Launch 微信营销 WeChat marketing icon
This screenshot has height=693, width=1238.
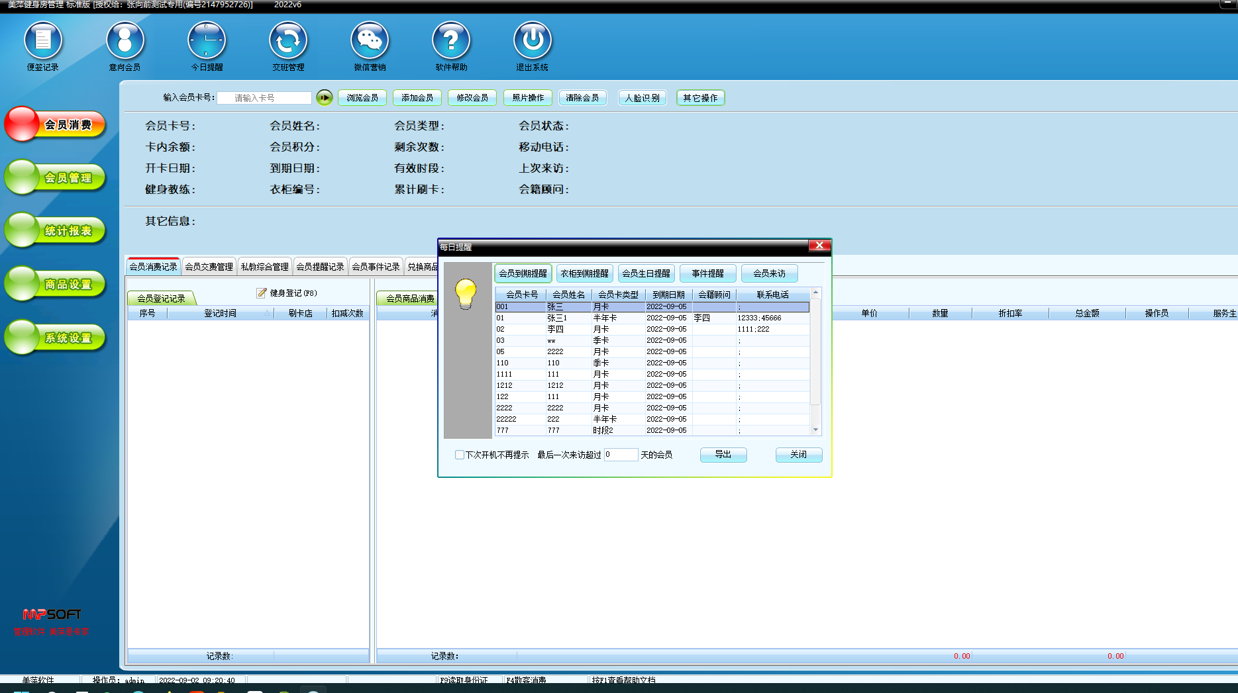370,40
